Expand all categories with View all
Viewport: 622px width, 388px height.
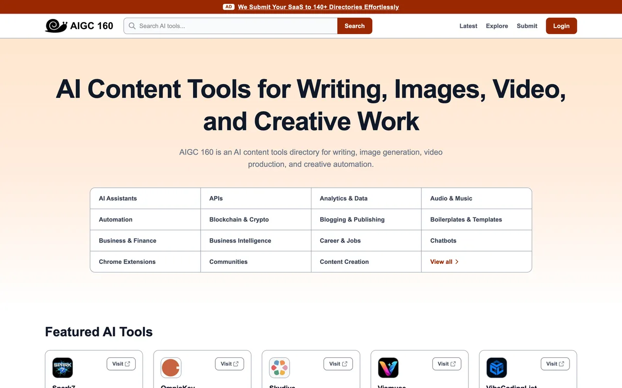tap(445, 262)
